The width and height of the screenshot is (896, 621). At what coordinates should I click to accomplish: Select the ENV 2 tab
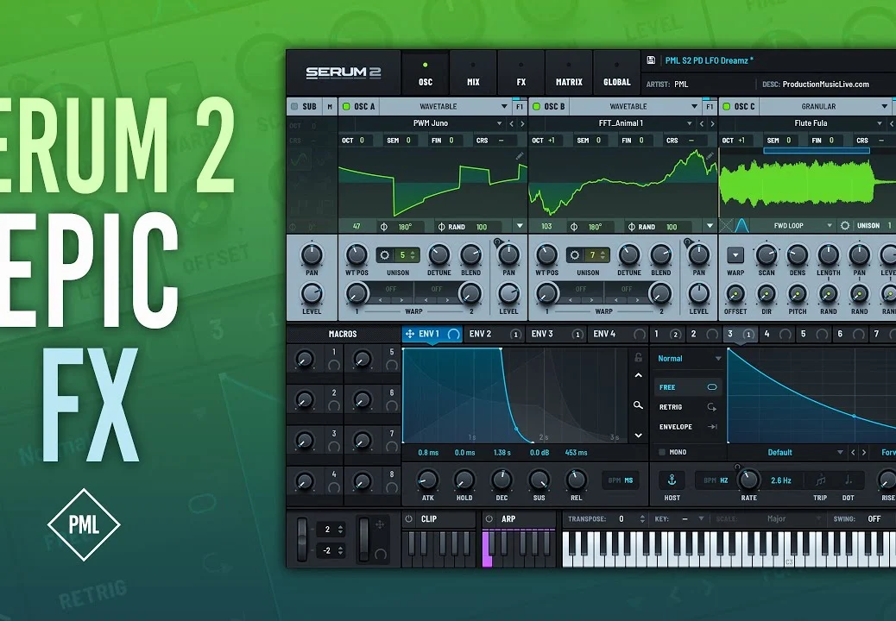pyautogui.click(x=495, y=334)
